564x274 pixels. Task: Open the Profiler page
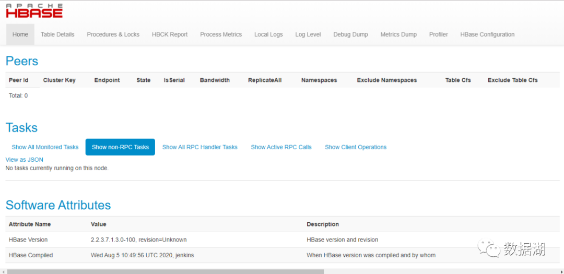[x=439, y=34]
